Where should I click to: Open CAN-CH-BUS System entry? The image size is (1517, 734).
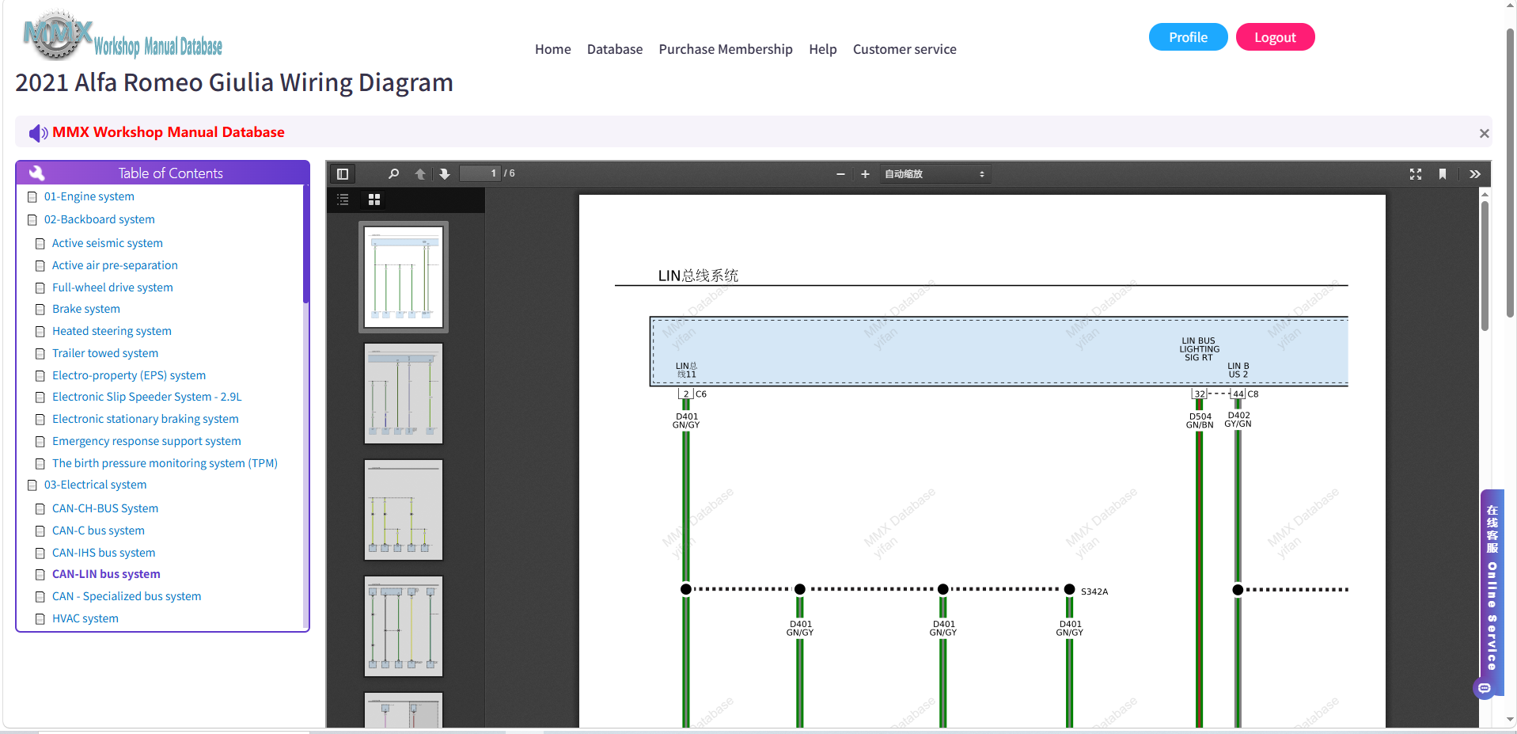pos(105,509)
